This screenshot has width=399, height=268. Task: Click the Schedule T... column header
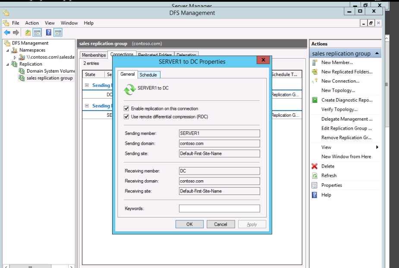[286, 74]
